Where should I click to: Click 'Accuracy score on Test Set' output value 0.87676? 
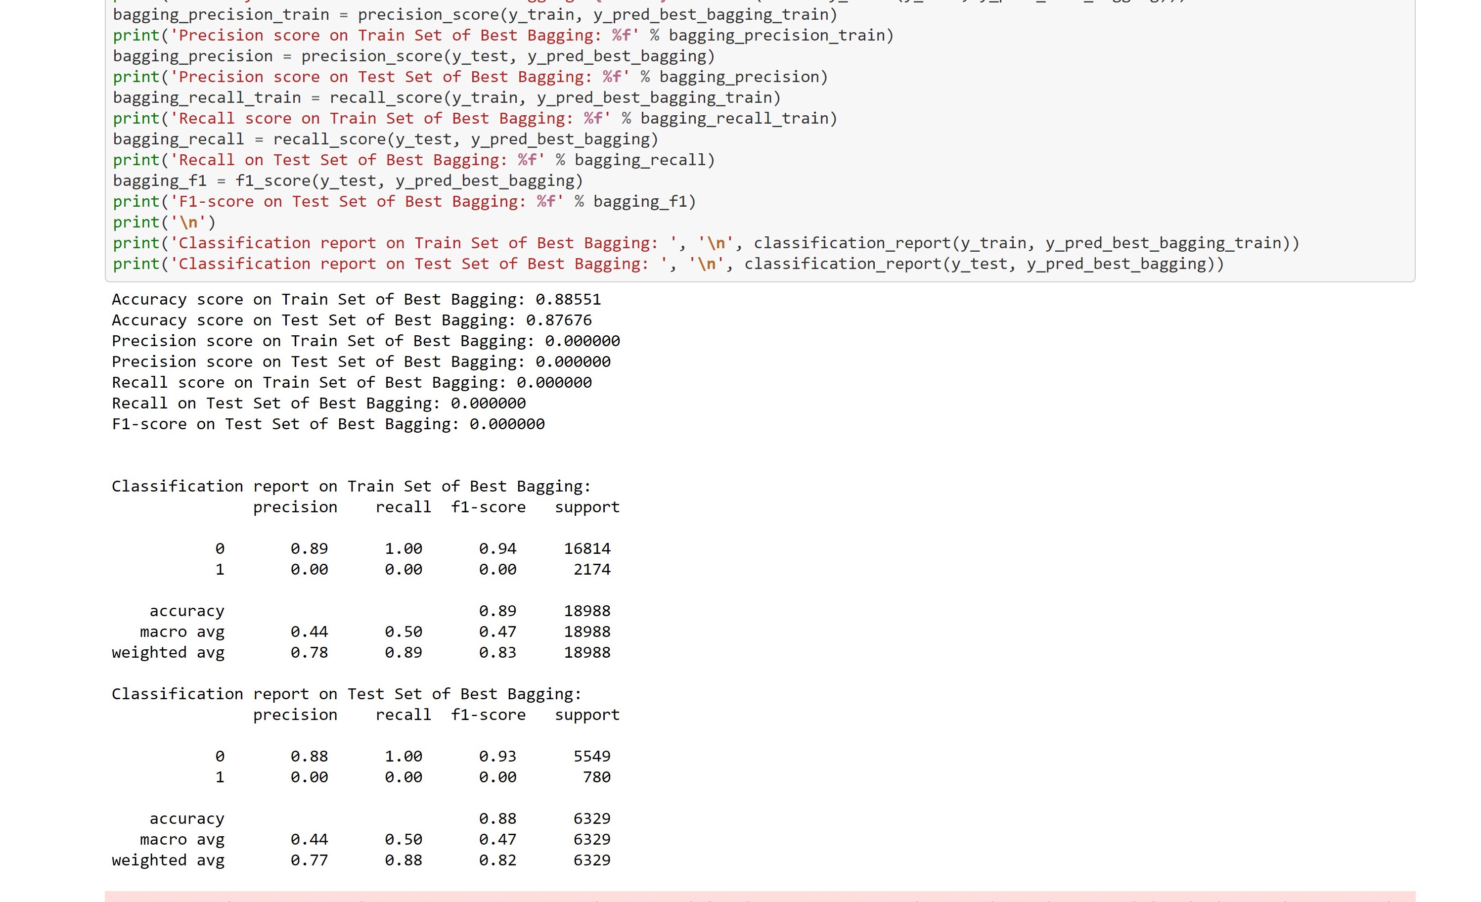pos(558,320)
